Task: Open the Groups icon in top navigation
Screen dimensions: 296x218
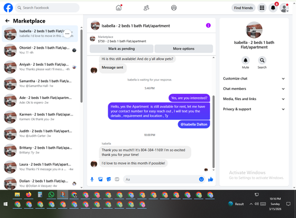Action: point(174,8)
